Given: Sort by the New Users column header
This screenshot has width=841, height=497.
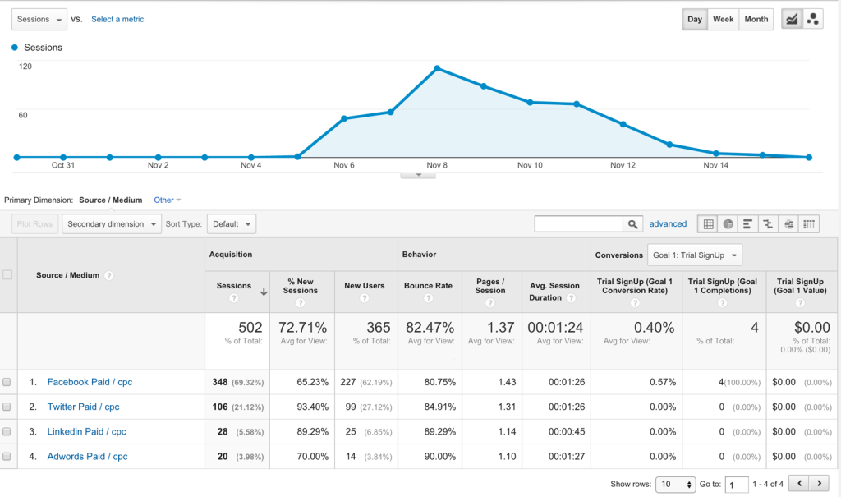Looking at the screenshot, I should 364,286.
